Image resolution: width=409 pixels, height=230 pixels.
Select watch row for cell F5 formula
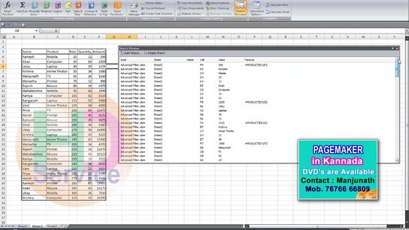click(x=258, y=102)
